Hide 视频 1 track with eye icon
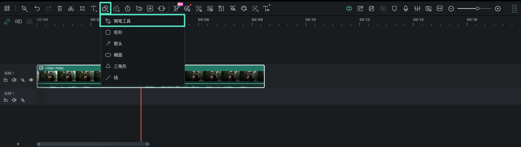The image size is (521, 147). [31, 80]
